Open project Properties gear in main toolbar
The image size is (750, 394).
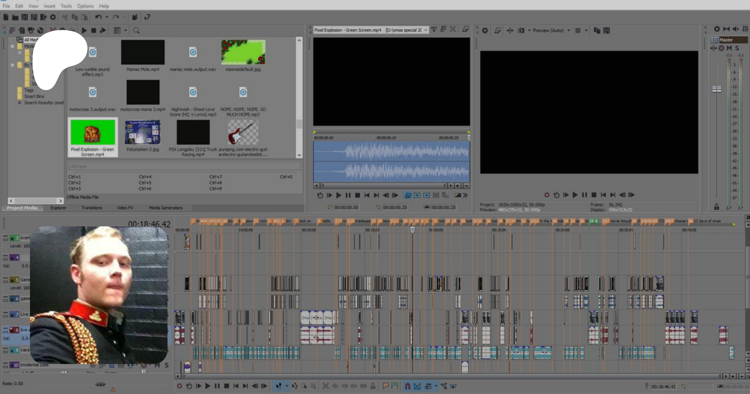coord(53,17)
